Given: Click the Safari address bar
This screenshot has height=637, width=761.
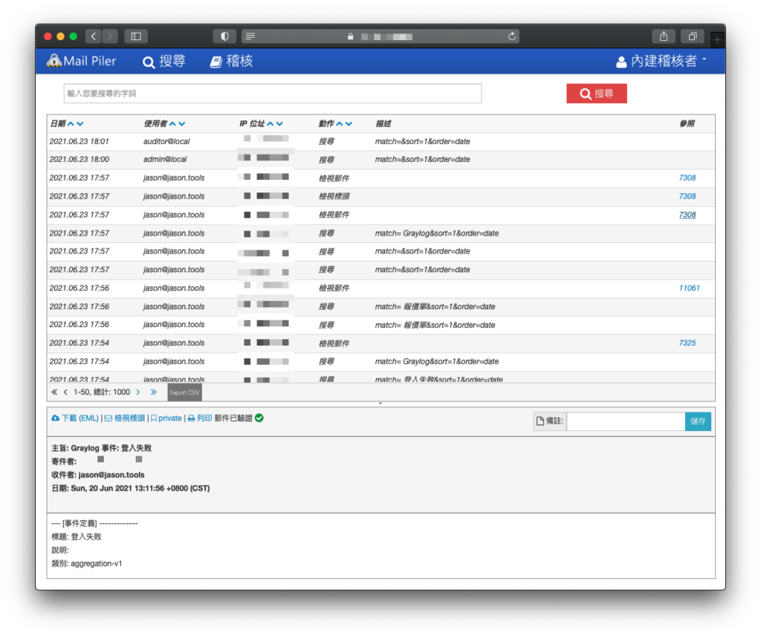Looking at the screenshot, I should pos(380,36).
